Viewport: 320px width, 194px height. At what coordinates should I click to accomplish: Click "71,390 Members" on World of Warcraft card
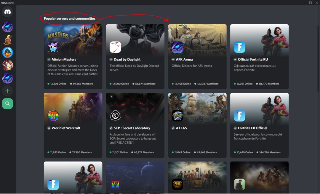click(82, 152)
